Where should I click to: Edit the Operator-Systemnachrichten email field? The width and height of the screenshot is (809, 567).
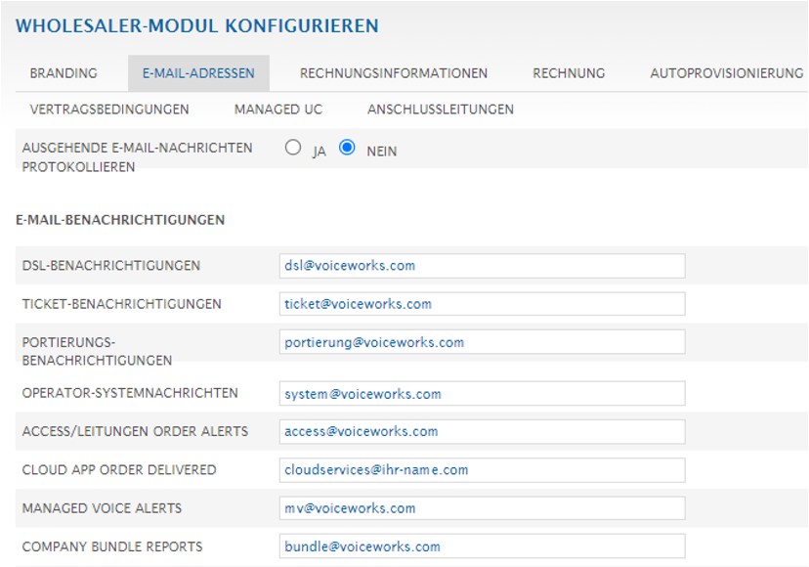(x=482, y=394)
